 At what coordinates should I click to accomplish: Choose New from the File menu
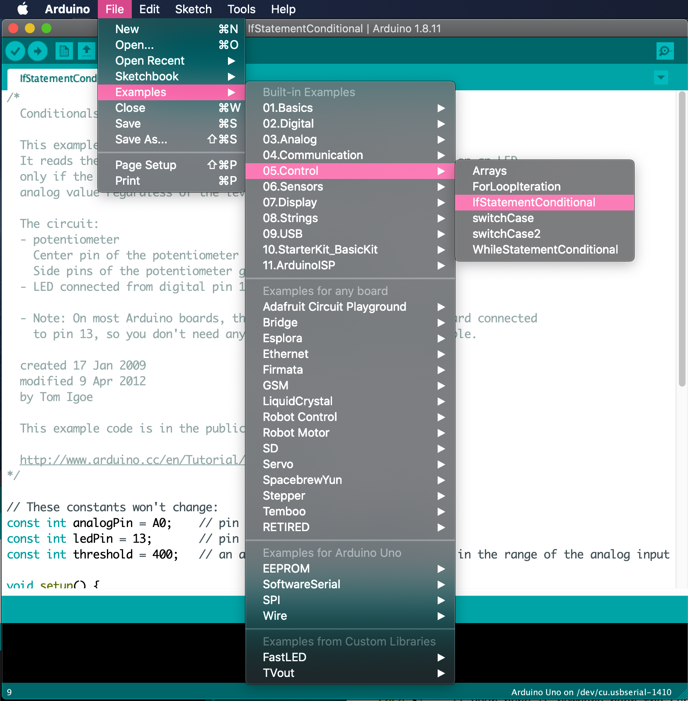(x=172, y=29)
